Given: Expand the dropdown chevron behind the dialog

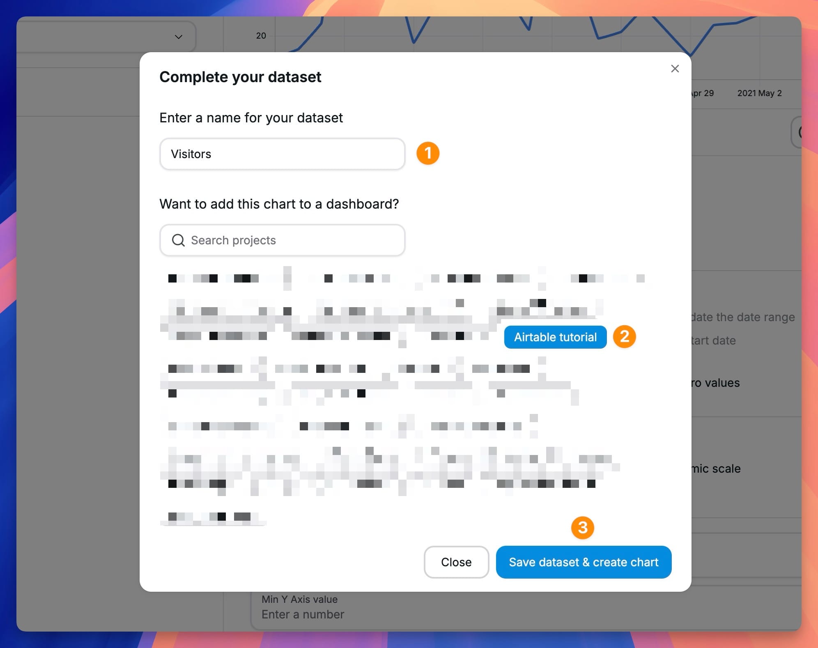Looking at the screenshot, I should [178, 37].
